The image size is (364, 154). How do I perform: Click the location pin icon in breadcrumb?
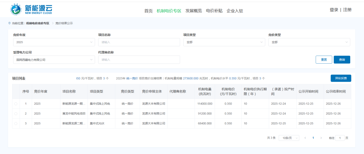click(9, 23)
